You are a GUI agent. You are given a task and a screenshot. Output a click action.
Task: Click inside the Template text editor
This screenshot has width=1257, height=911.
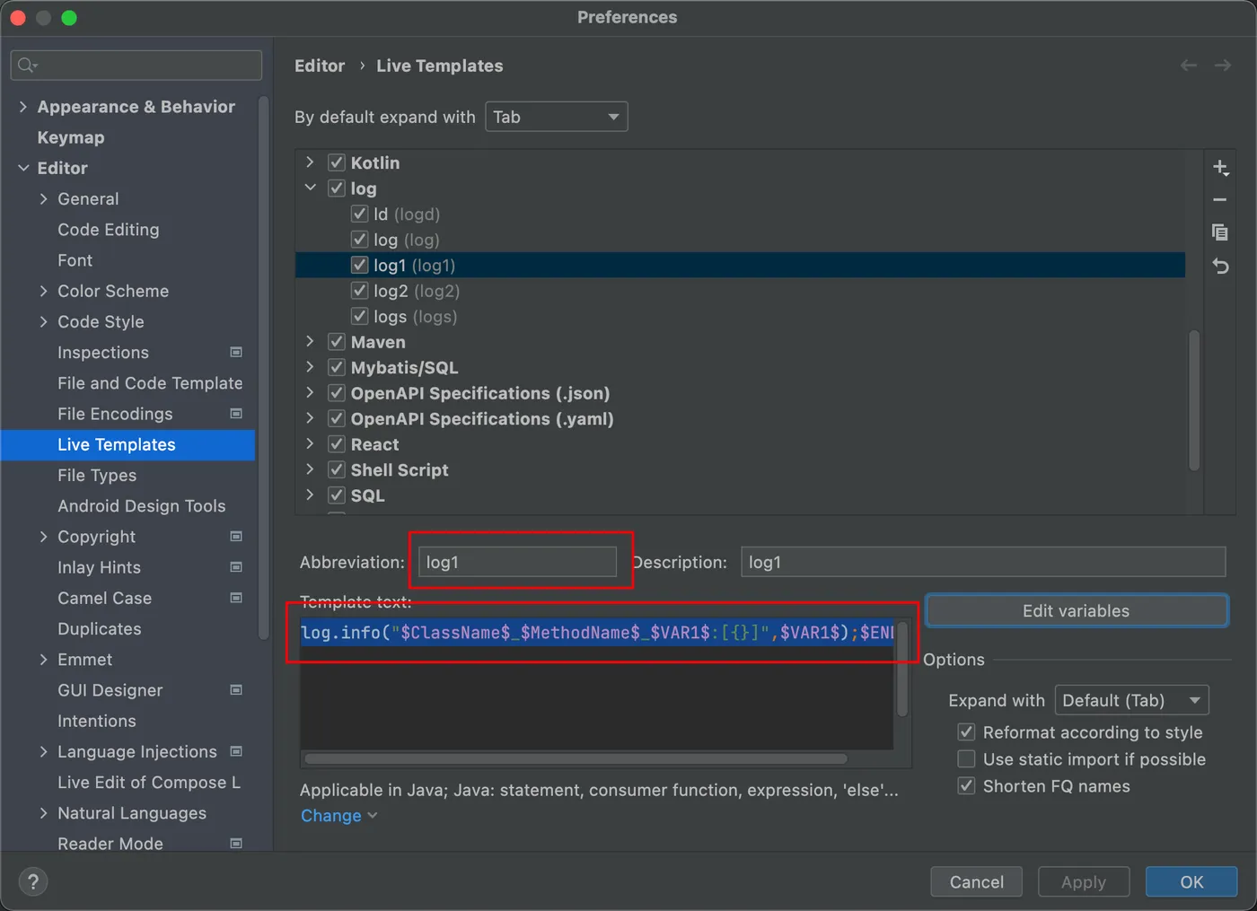pos(597,684)
